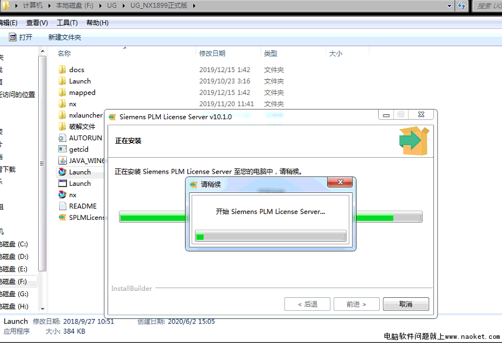Image resolution: width=502 pixels, height=343 pixels.
Task: Select the SPLMLicens installer file icon
Action: tap(62, 218)
